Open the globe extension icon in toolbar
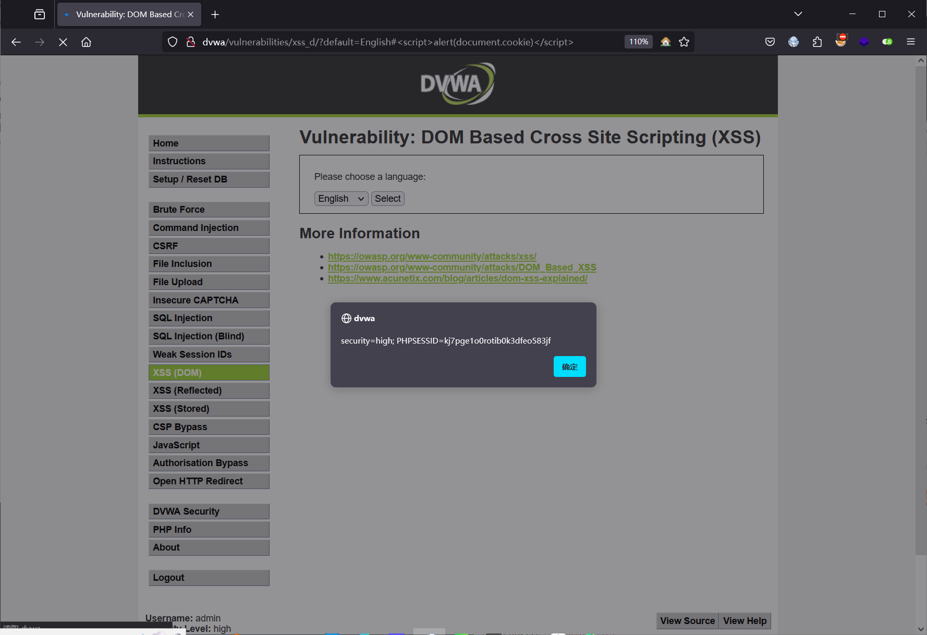The width and height of the screenshot is (927, 635). 794,42
